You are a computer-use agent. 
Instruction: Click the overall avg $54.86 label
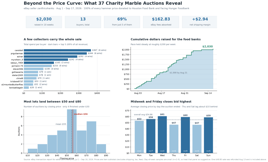pos(143,114)
